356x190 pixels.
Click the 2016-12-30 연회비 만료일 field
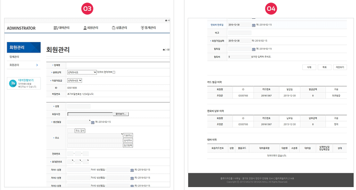(x=240, y=24)
